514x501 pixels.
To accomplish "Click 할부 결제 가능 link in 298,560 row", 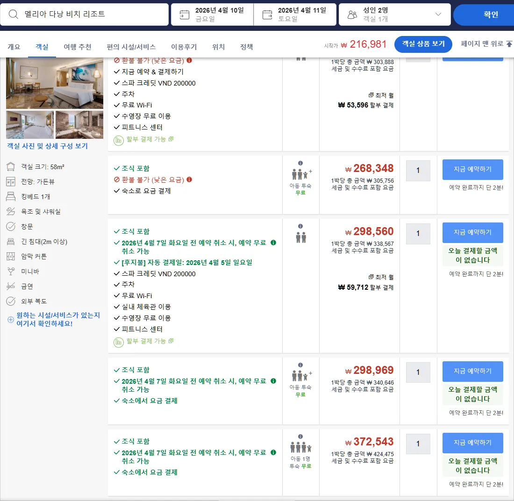I will point(146,341).
